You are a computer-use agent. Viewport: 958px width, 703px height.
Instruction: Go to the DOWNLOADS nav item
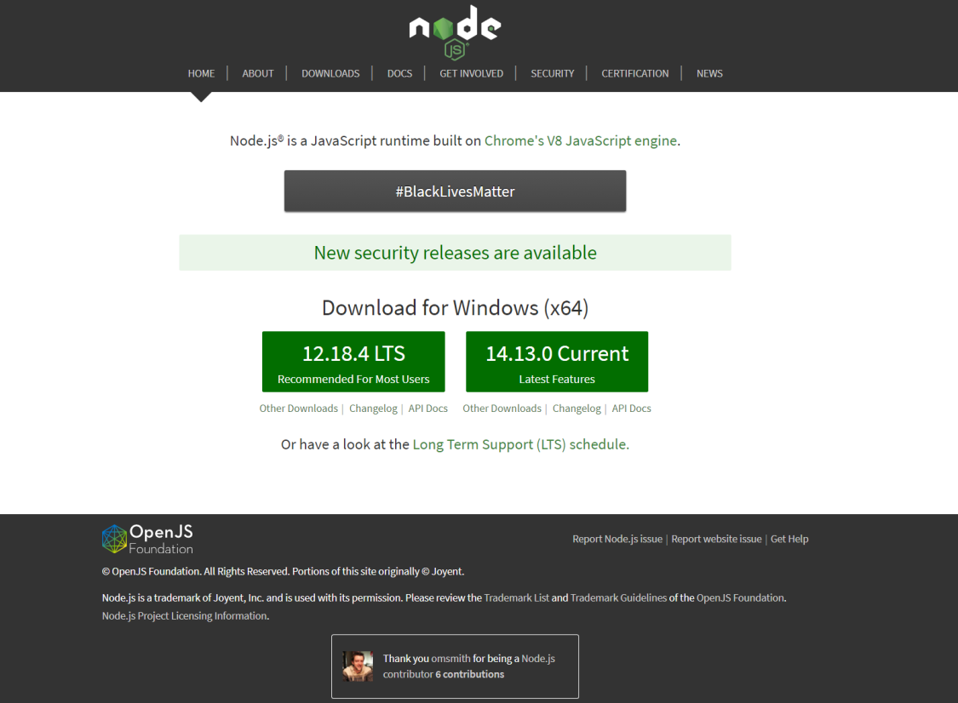pos(330,73)
